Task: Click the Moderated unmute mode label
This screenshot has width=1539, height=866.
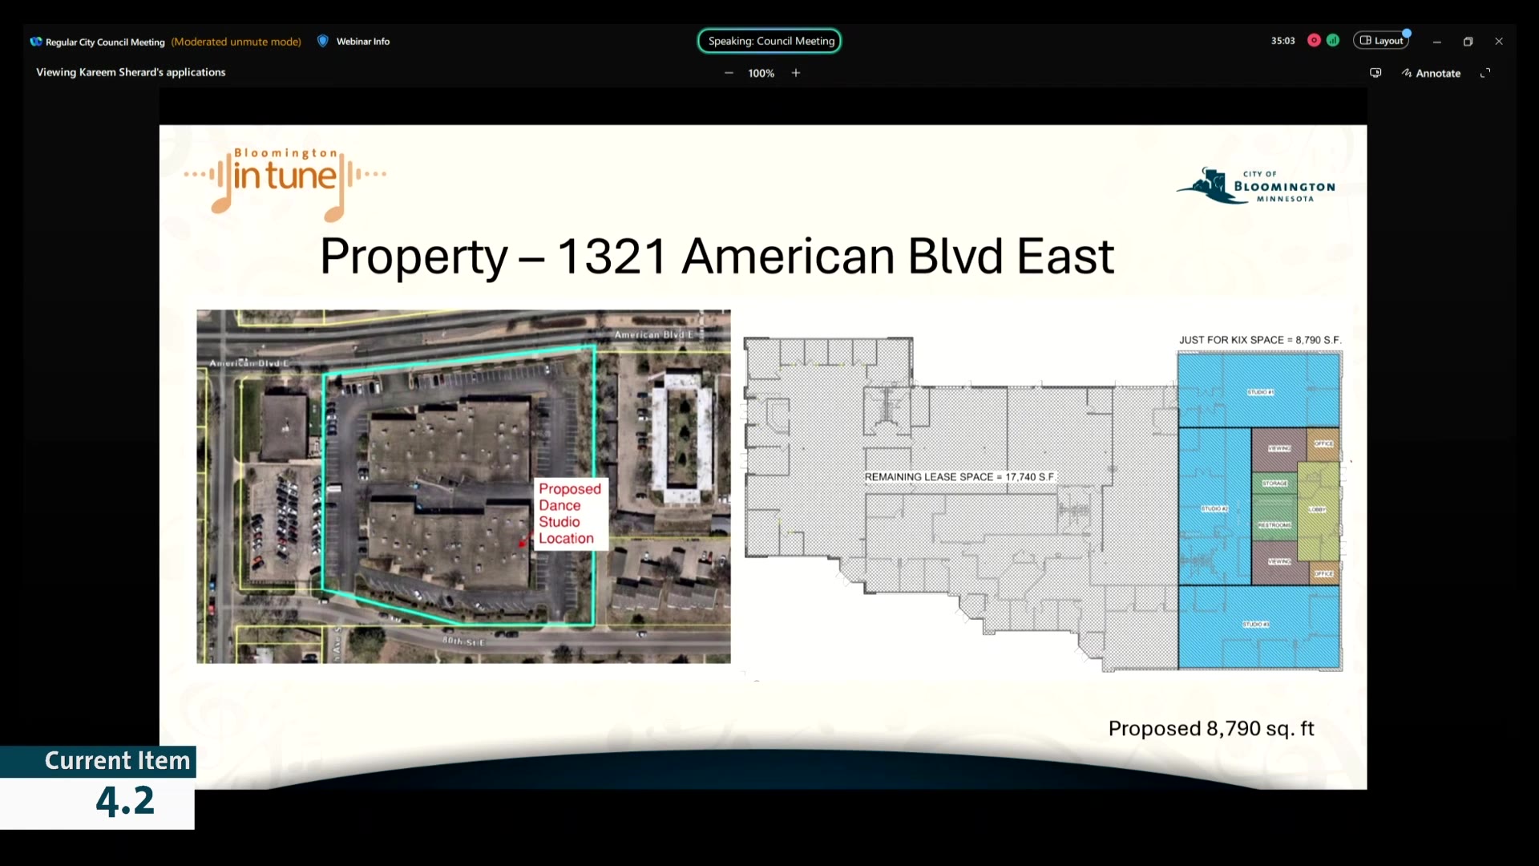Action: (x=236, y=42)
